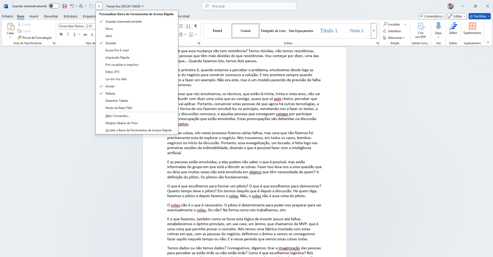Click the sort A-Z icon
This screenshot has width=493, height=257.
click(188, 26)
